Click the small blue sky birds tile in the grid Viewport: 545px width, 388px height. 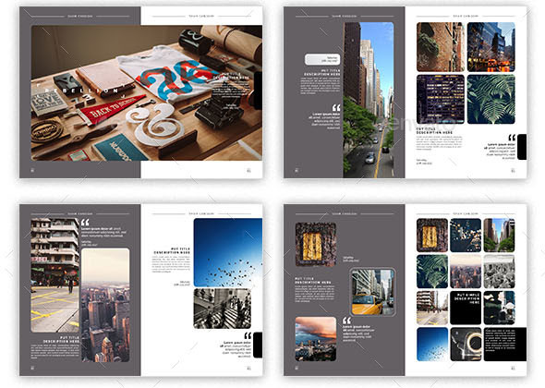432,344
